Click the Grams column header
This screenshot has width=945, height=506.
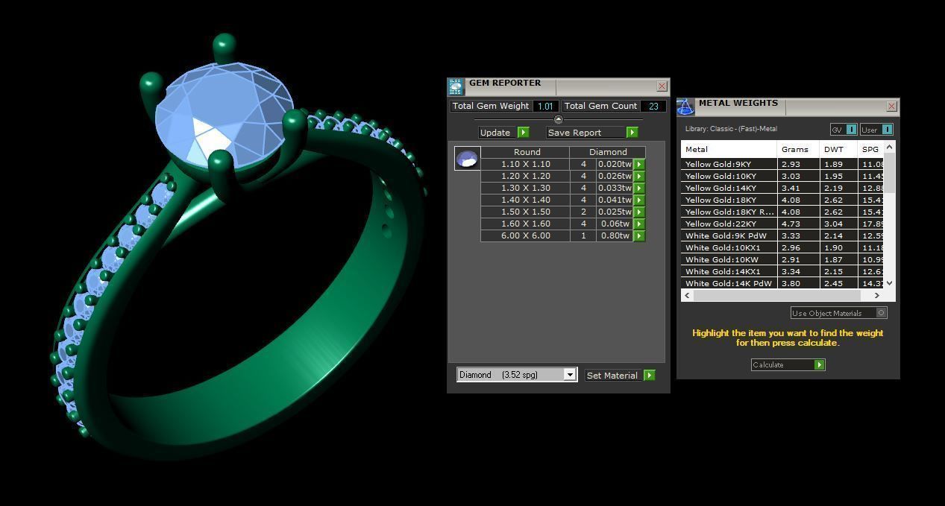[x=798, y=149]
